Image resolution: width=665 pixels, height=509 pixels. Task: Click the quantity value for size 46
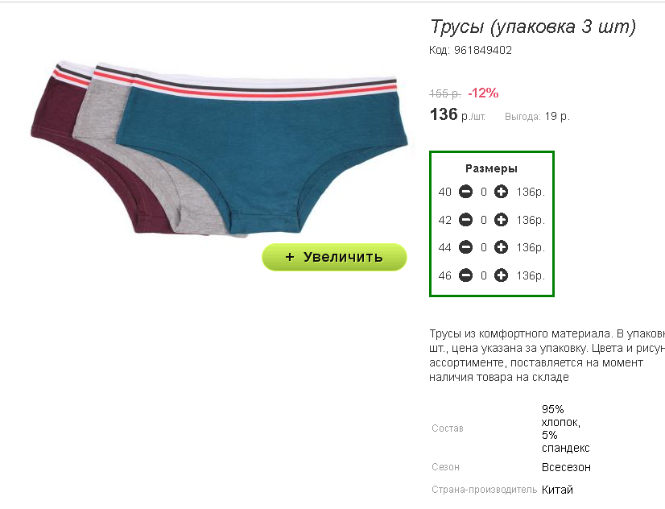[x=484, y=275]
